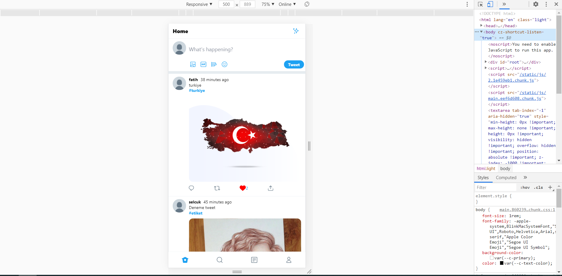Expand the head element node

pyautogui.click(x=481, y=25)
